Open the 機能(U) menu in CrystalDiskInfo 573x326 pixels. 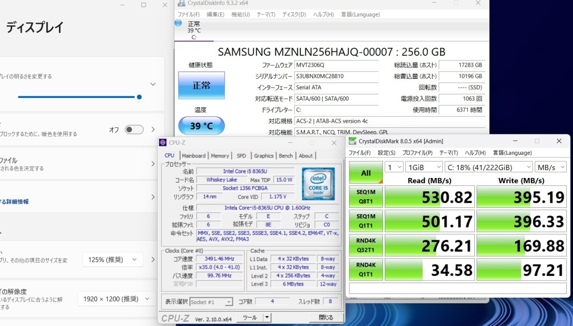(240, 14)
